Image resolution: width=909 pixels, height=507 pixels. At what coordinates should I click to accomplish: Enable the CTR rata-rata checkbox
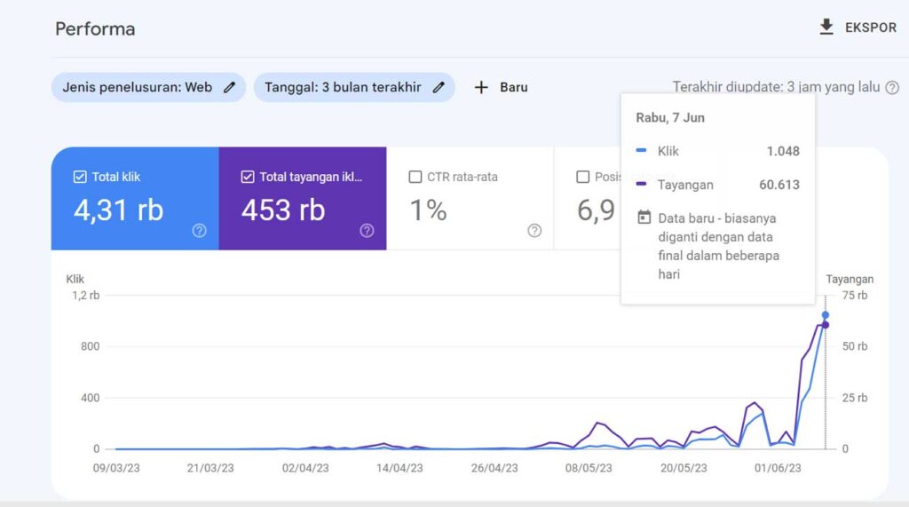click(x=415, y=177)
